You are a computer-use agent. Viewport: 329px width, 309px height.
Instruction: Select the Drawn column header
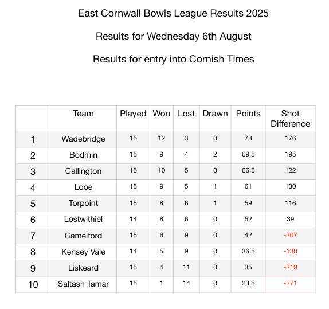pyautogui.click(x=215, y=114)
